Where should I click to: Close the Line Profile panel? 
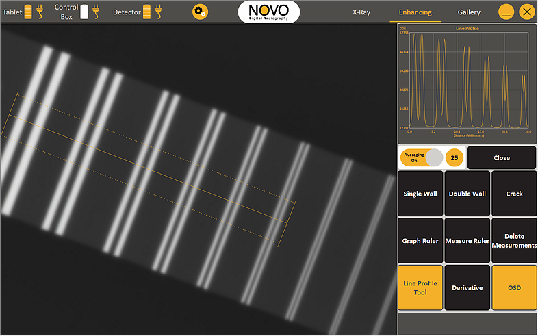pos(502,157)
